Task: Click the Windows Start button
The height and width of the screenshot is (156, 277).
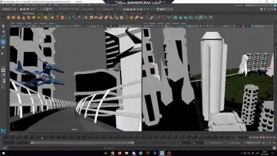Action: [3, 153]
